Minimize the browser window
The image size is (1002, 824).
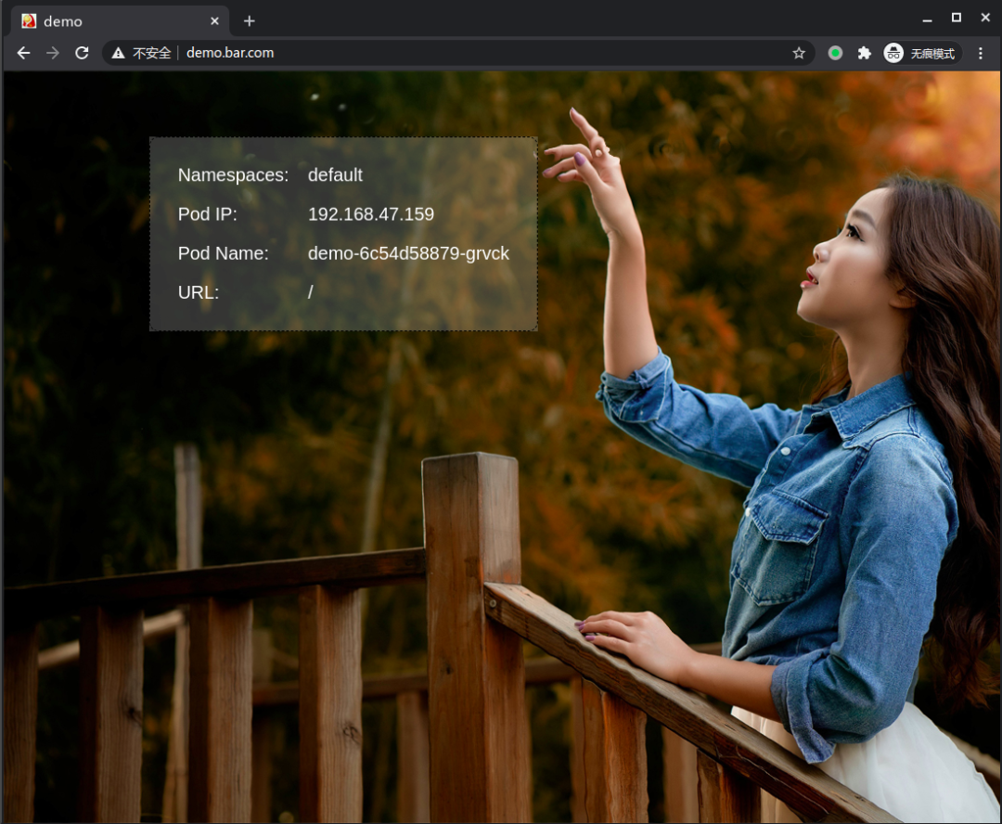(927, 19)
